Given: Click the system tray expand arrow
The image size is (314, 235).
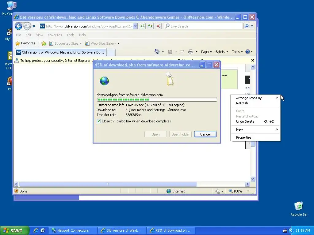Looking at the screenshot, I should click(x=291, y=231).
